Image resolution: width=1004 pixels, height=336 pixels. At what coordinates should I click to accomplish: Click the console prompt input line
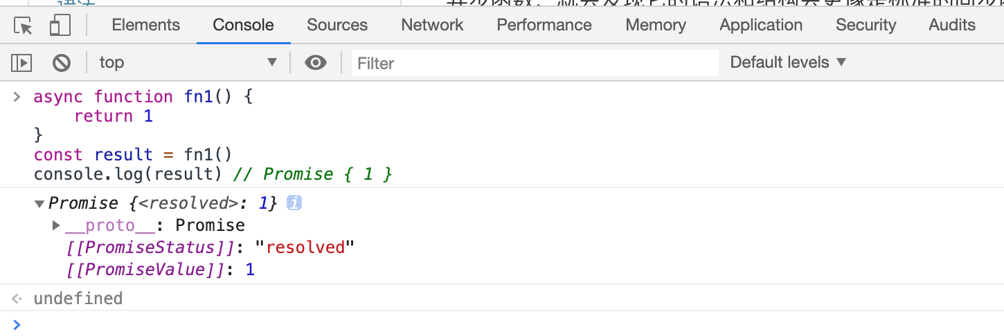pyautogui.click(x=485, y=324)
